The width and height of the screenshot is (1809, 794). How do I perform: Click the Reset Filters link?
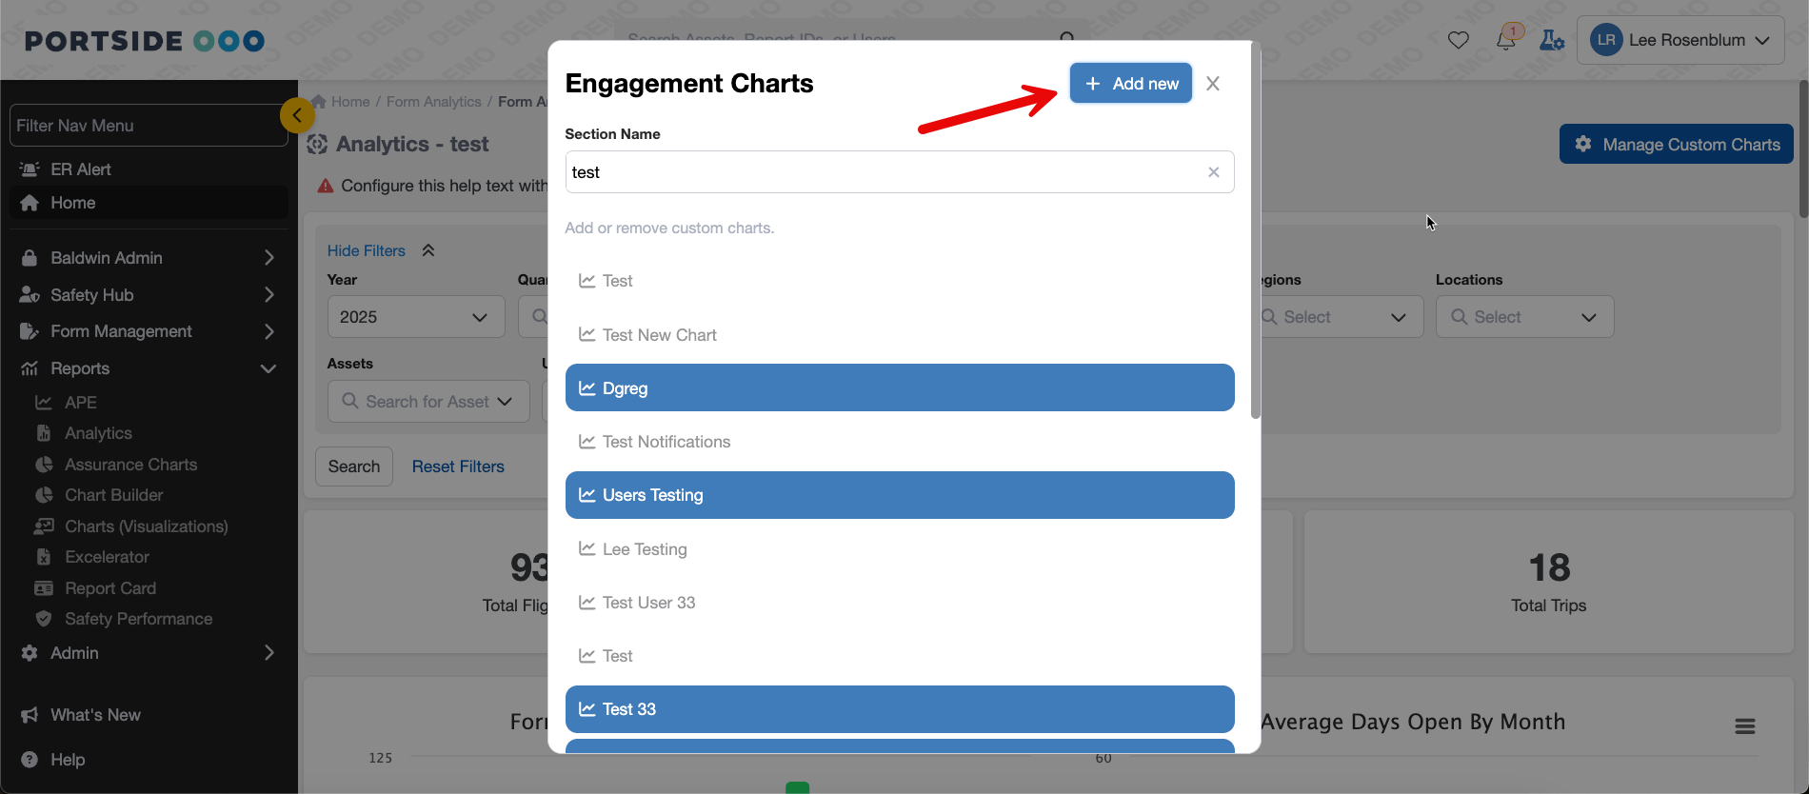pos(458,466)
